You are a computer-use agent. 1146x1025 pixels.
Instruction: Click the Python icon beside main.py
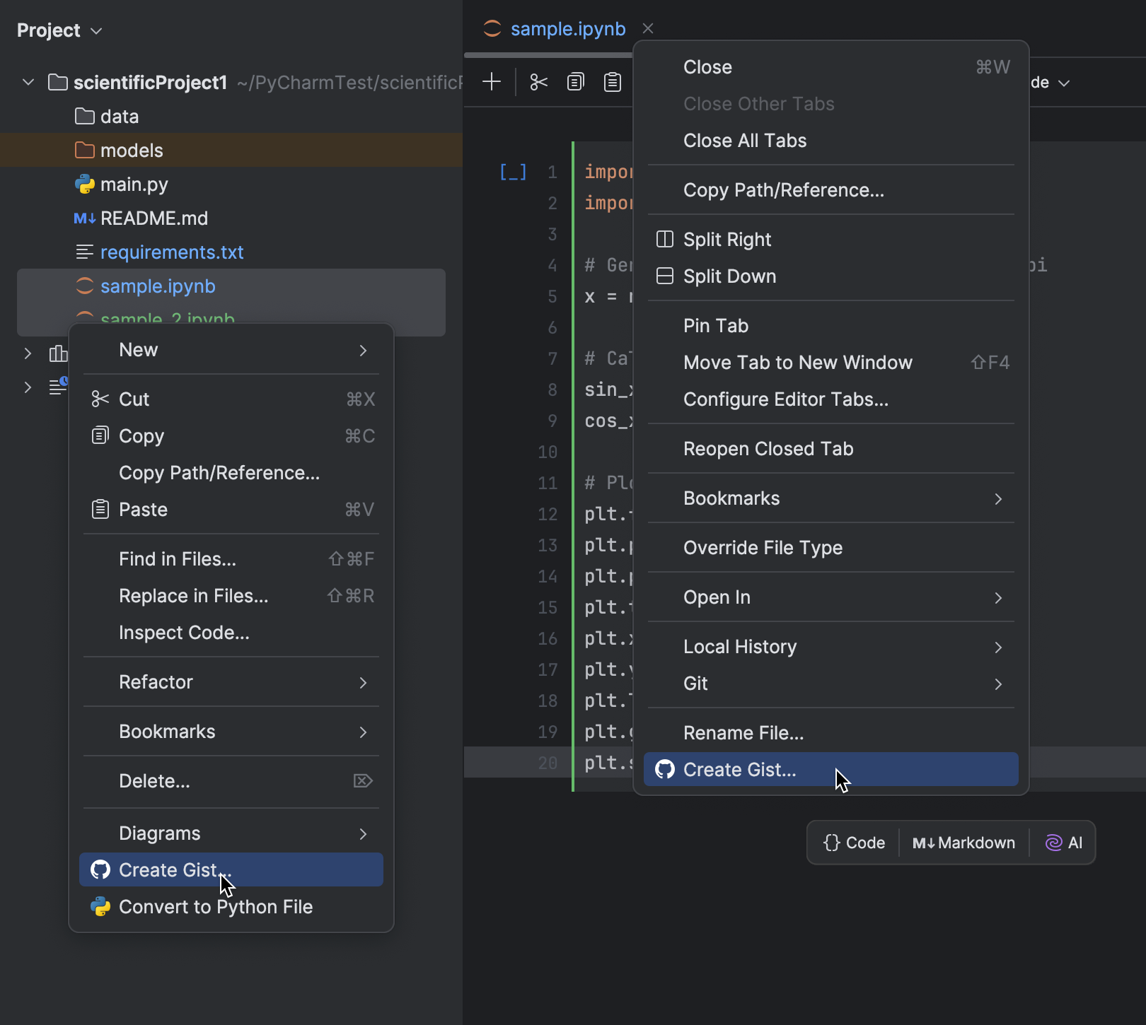pos(85,184)
